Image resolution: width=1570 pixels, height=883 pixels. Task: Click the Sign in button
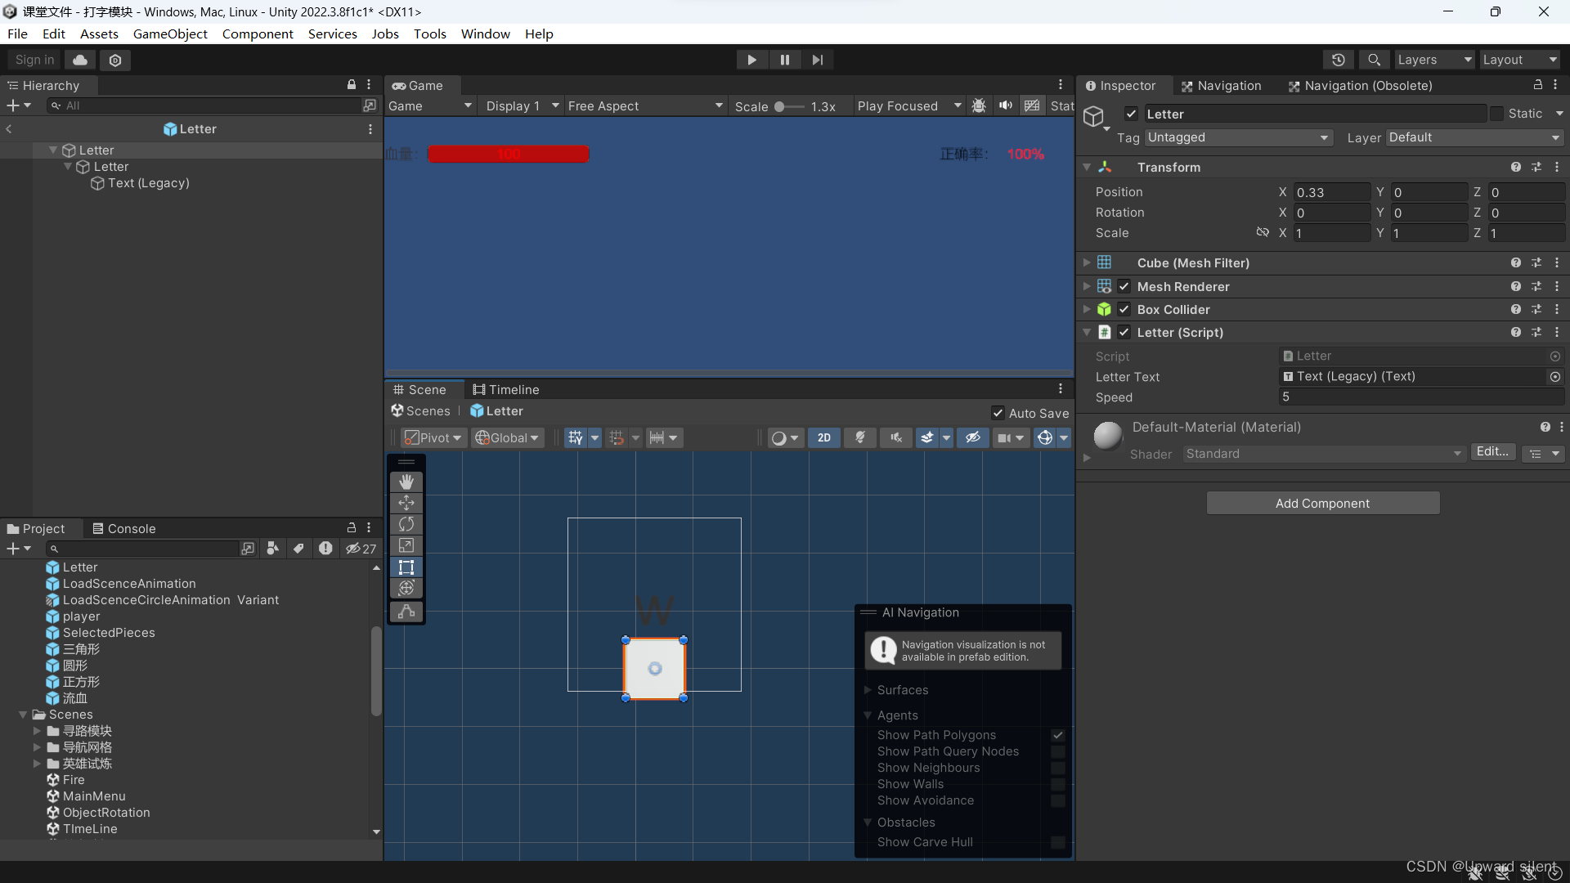[34, 60]
